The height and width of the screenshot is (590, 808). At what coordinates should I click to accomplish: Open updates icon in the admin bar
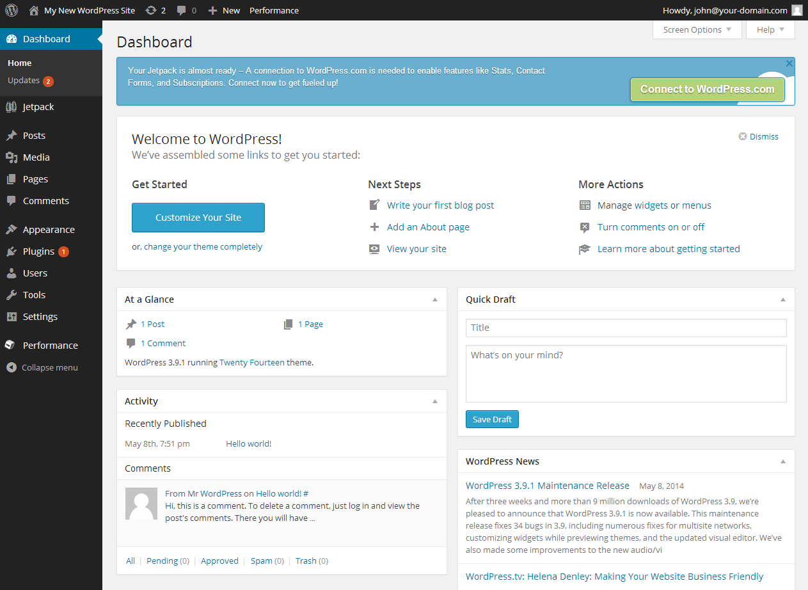tap(151, 10)
